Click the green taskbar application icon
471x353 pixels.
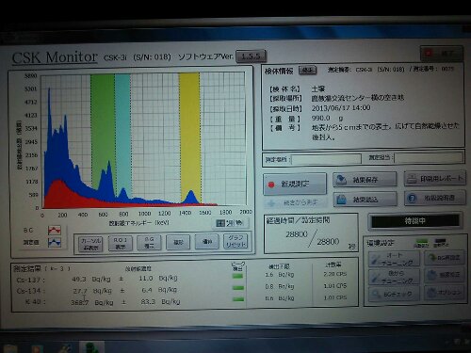[x=91, y=347]
